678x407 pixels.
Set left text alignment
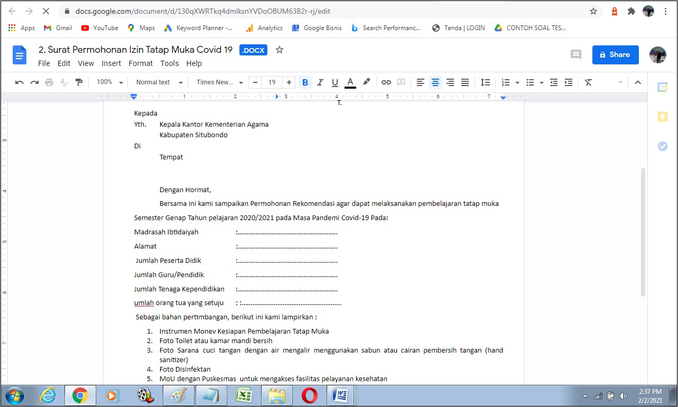pos(421,82)
